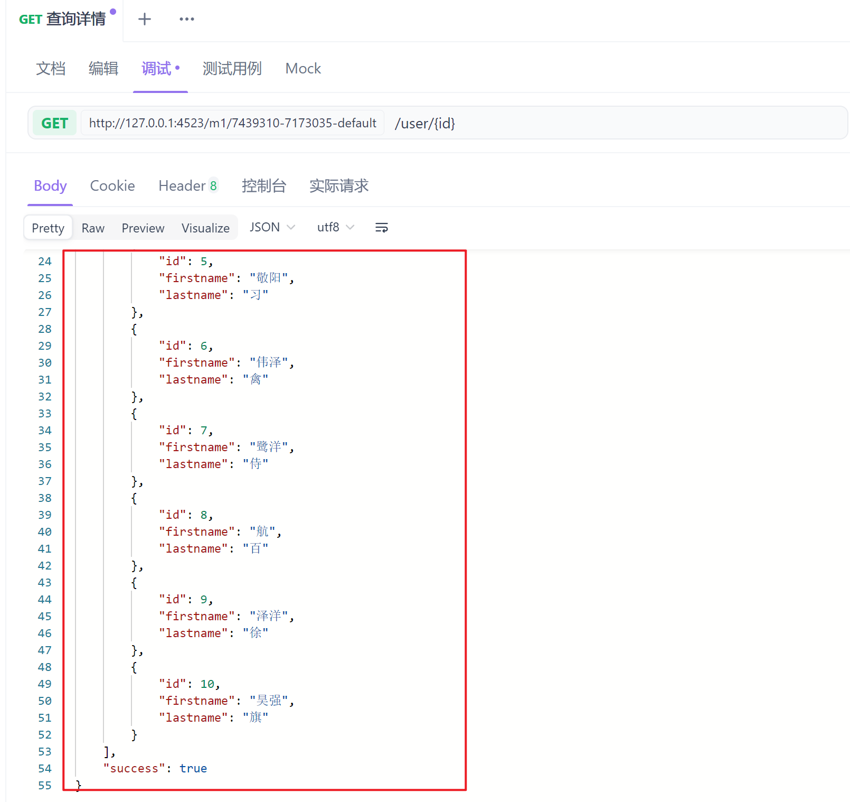Choose the Pretty view mode
This screenshot has width=850, height=802.
pos(48,228)
